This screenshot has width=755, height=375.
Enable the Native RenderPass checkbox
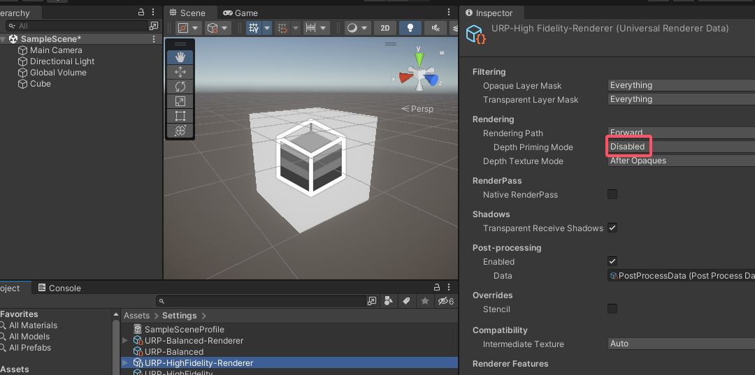coord(612,194)
